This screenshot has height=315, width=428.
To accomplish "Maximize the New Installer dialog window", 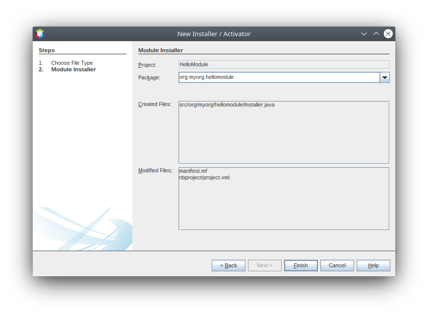I will point(376,34).
